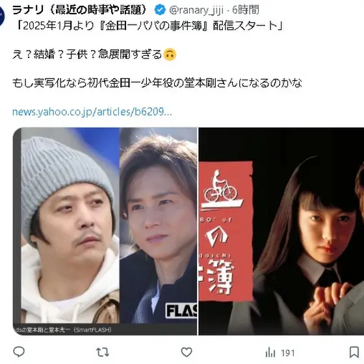Image resolution: width=364 pixels, height=364 pixels.
Task: Click the SmartFLASH image caption
Action: point(63,330)
